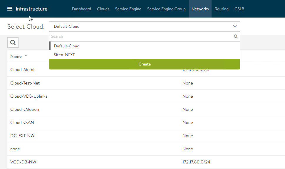285x169 pixels.
Task: Click the table search magnifier icon
Action: point(13,43)
